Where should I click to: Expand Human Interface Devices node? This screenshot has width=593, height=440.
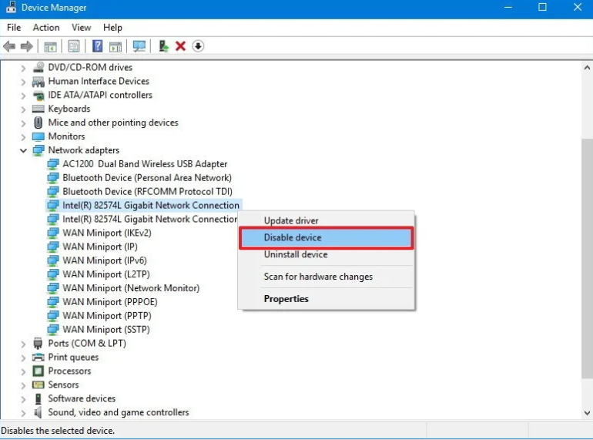23,82
